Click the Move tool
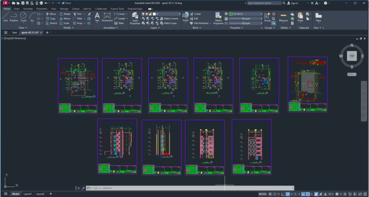This screenshot has width=369, height=197. pos(51,14)
